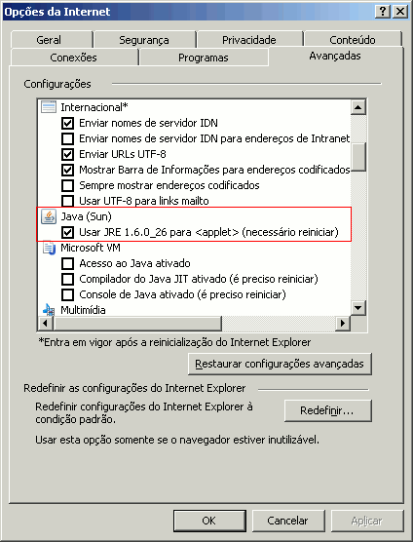The height and width of the screenshot is (542, 413).
Task: Click the Microsoft VM category icon
Action: 49,249
